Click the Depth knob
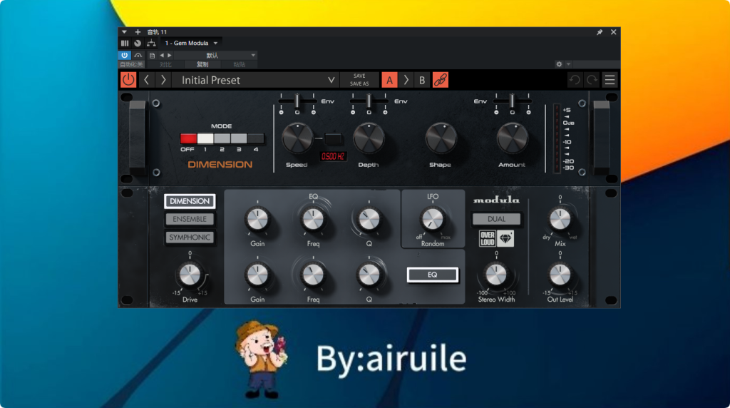730x408 pixels. tap(369, 138)
